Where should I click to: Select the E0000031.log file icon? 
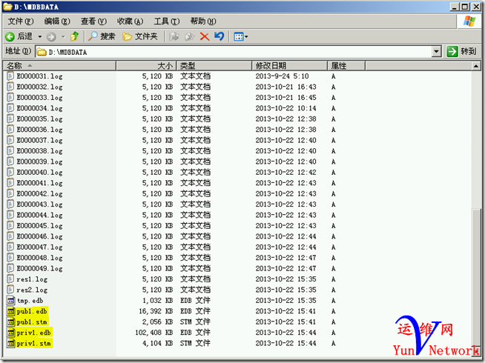pos(11,76)
